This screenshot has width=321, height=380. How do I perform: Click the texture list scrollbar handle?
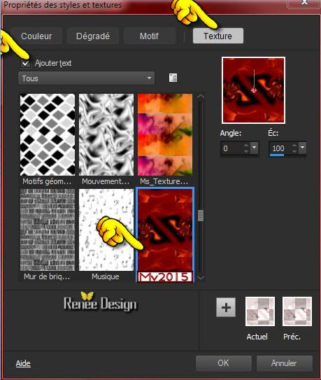point(200,216)
